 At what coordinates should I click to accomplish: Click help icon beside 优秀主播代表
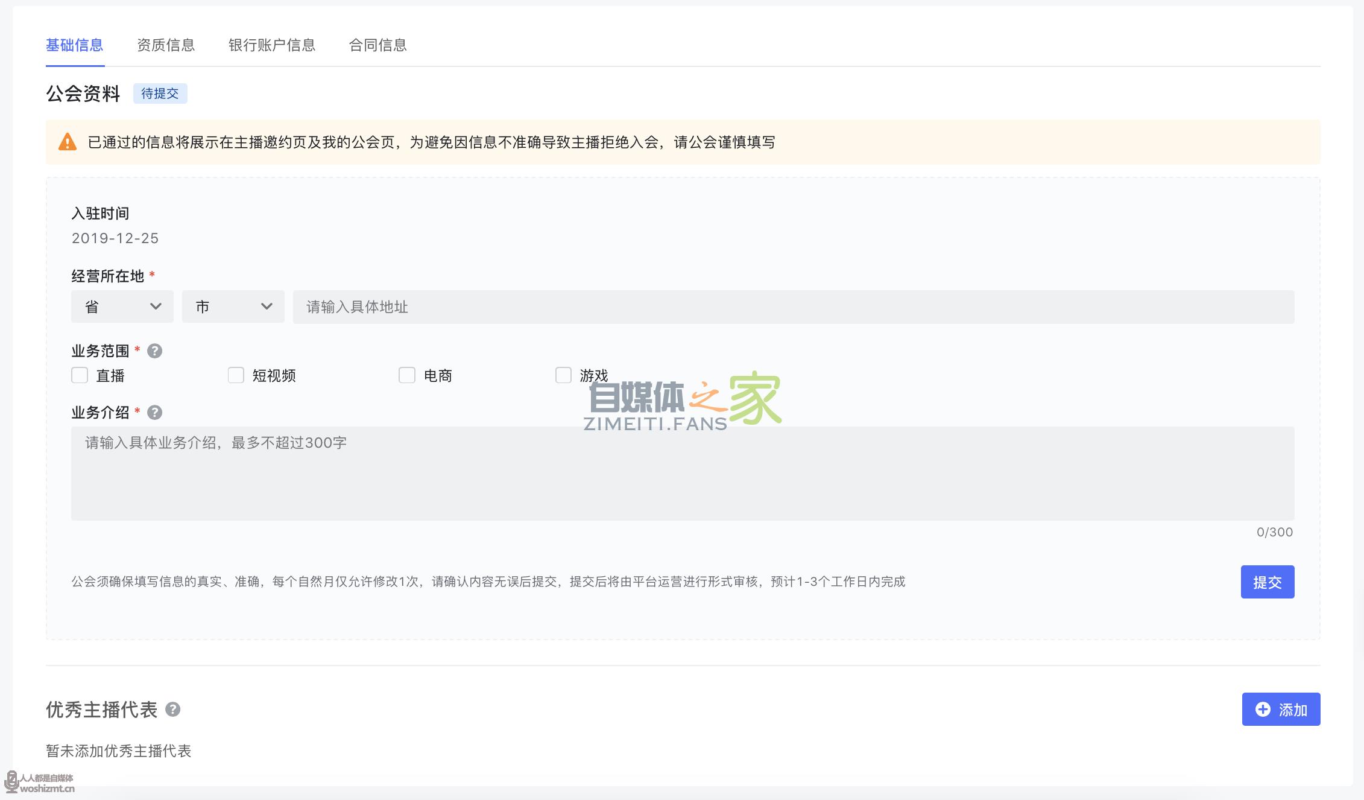(x=173, y=710)
